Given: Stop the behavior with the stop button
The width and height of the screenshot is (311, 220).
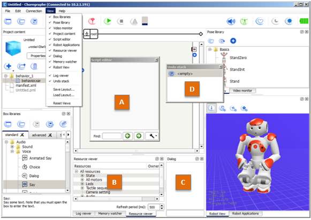Looking at the screenshot, I should pyautogui.click(x=121, y=21).
